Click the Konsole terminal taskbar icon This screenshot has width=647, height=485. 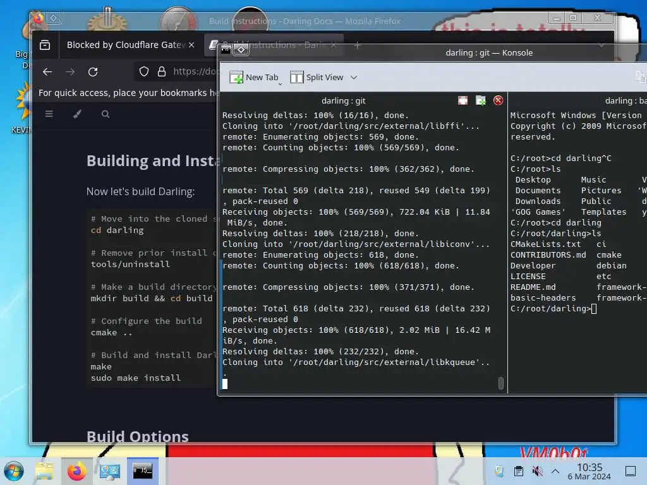point(142,471)
